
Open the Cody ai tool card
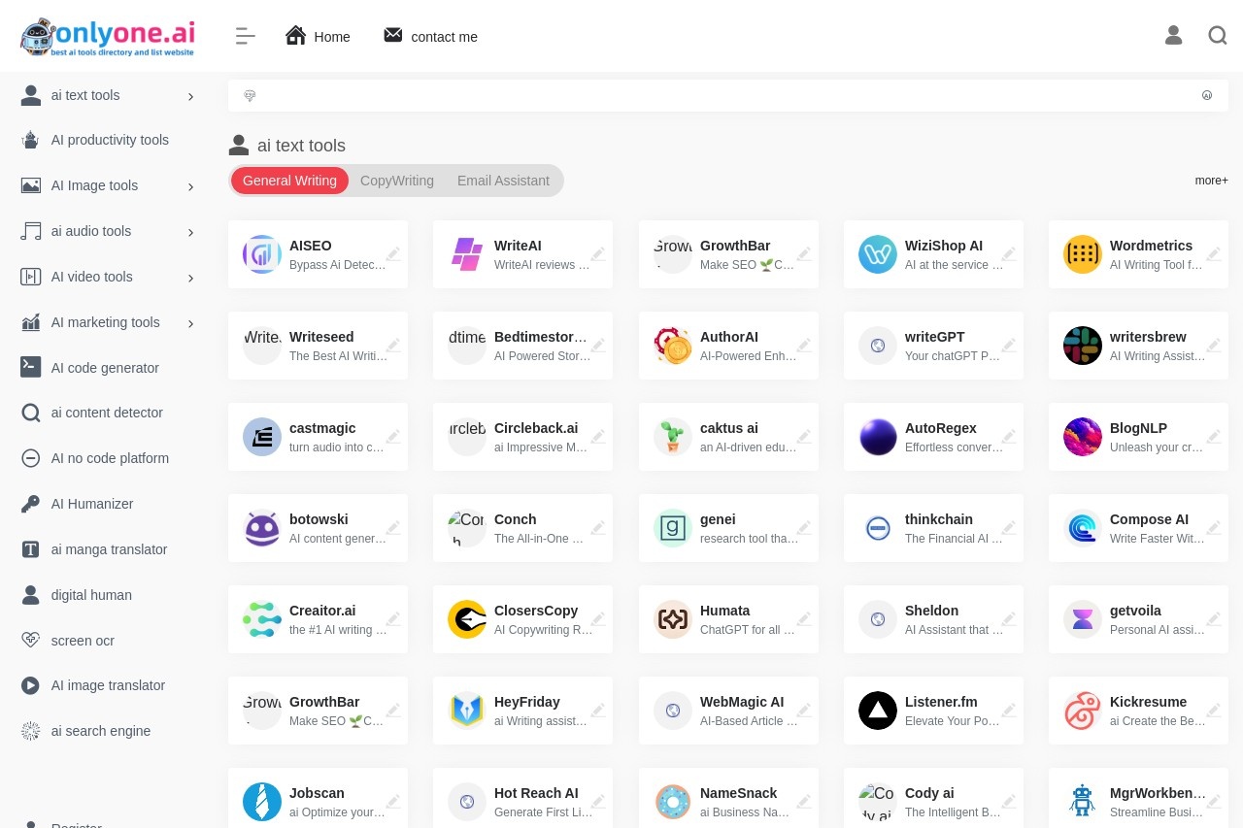[933, 798]
